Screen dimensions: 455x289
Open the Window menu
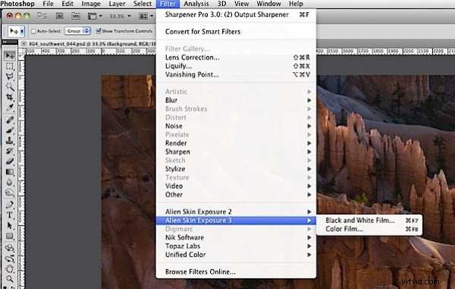(x=268, y=4)
